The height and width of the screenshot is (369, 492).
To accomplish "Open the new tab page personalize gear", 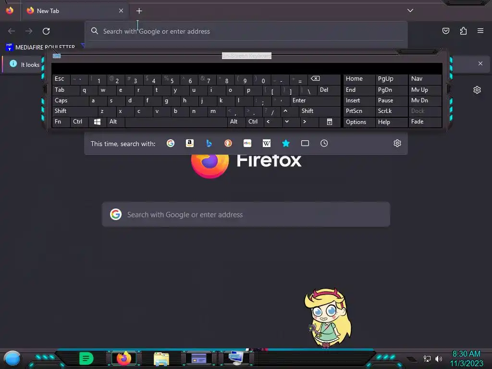I will [477, 90].
